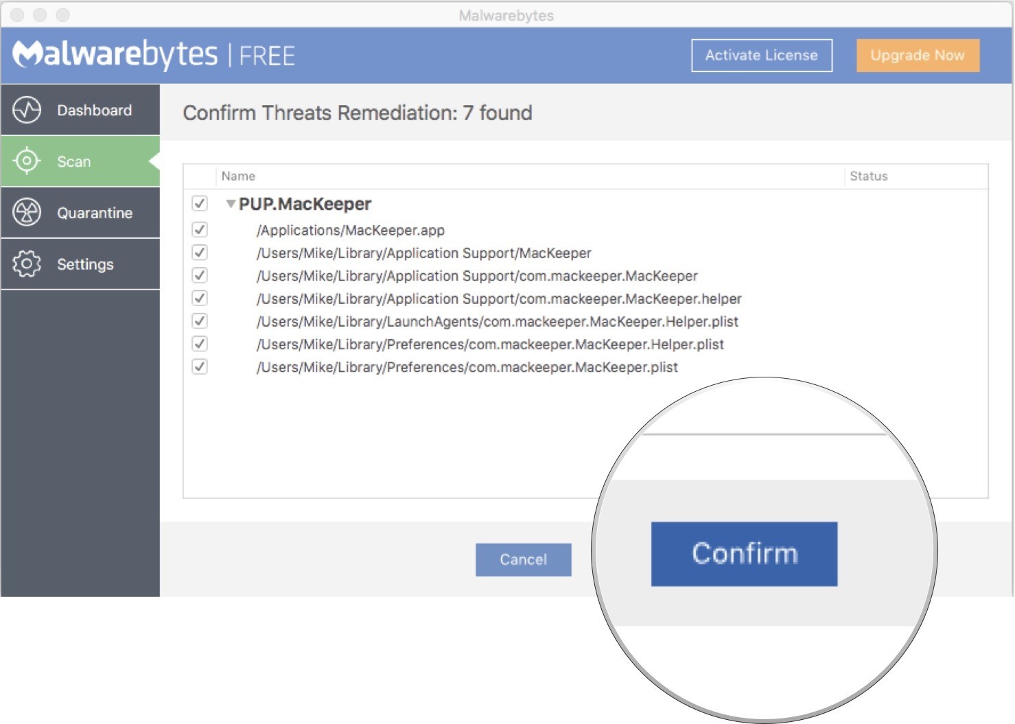1015x724 pixels.
Task: Click the Scan target icon
Action: pos(27,161)
